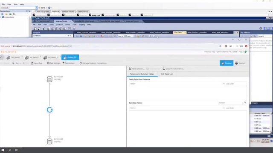Viewport: 273px width, 153px height.
Task: Sort selected tables by Load Order column
Action: [230, 108]
